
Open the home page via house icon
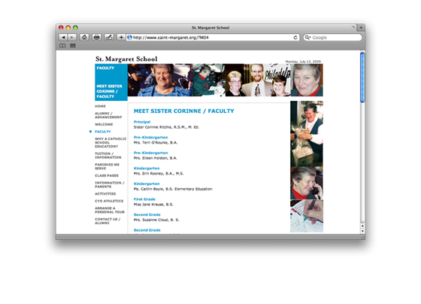84,38
